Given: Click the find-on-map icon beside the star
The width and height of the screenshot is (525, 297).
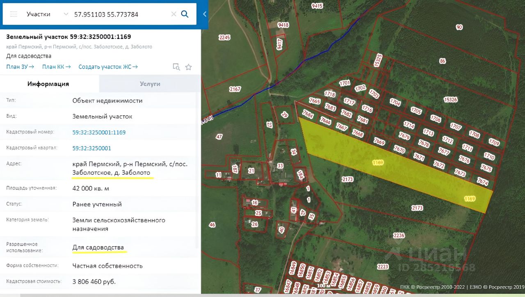Looking at the screenshot, I should (176, 67).
